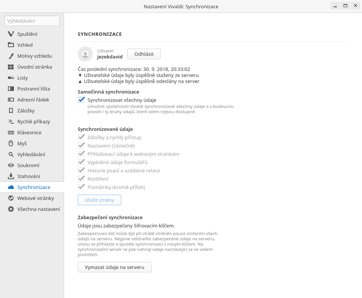Select Webové stránky settings section
Viewport: 362px width, 298px height.
[x=32, y=198]
